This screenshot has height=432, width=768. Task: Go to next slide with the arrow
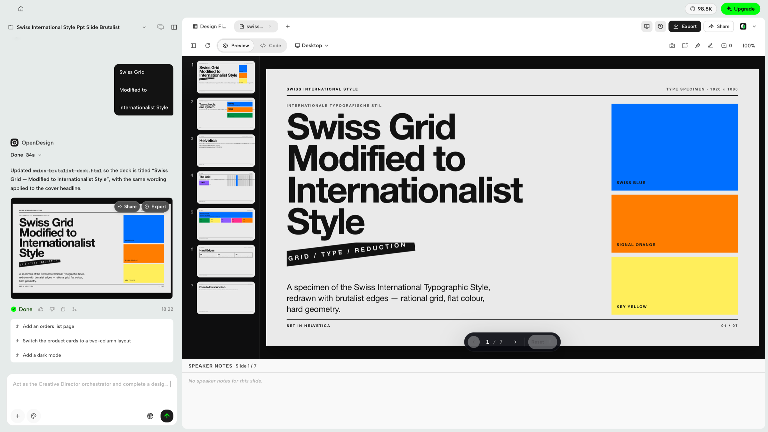(x=515, y=342)
